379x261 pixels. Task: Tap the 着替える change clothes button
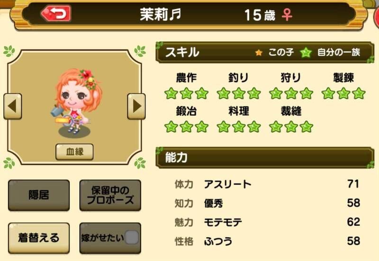tap(39, 238)
